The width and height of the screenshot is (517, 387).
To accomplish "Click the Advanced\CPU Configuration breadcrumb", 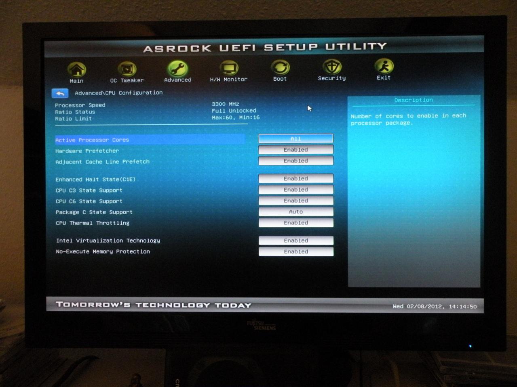I will click(119, 93).
